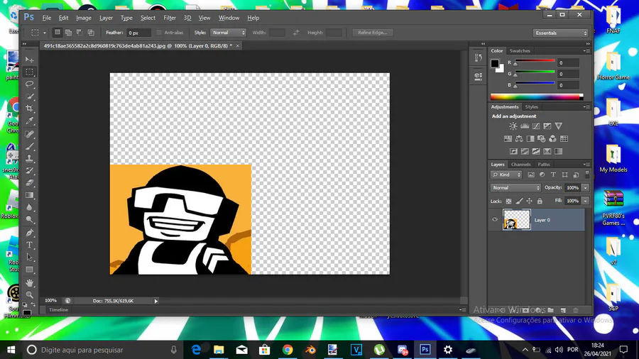The height and width of the screenshot is (359, 639).
Task: Click the Feather input field
Action: 138,33
